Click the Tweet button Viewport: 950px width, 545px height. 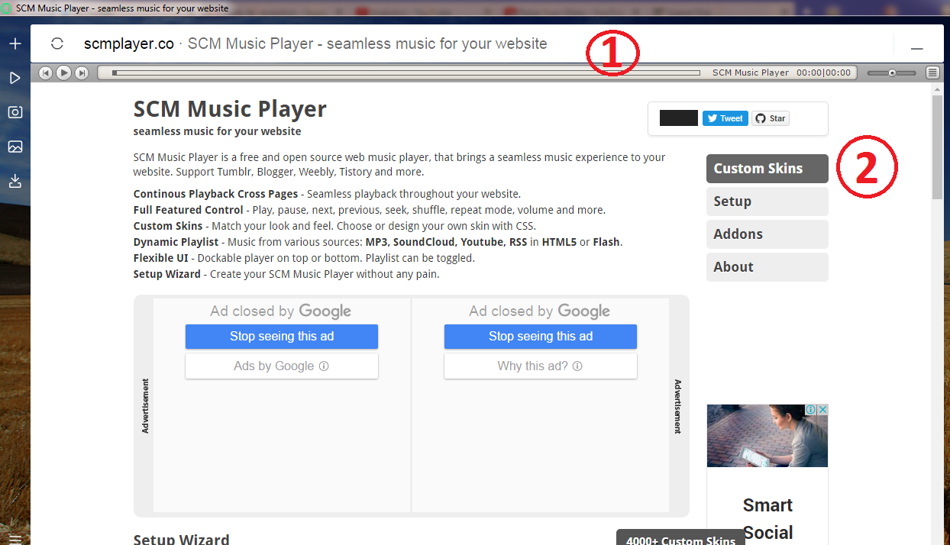tap(725, 118)
